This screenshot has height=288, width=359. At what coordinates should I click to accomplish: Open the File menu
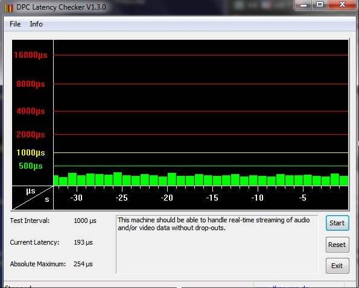[x=15, y=24]
